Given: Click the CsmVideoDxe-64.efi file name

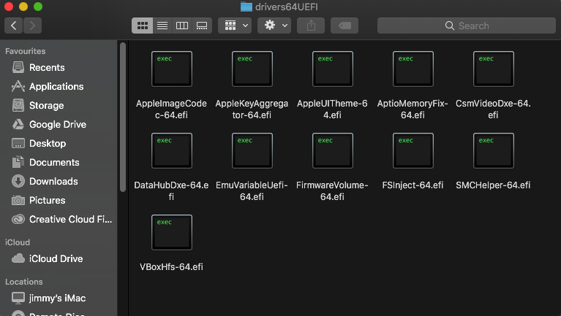Looking at the screenshot, I should click(x=493, y=109).
